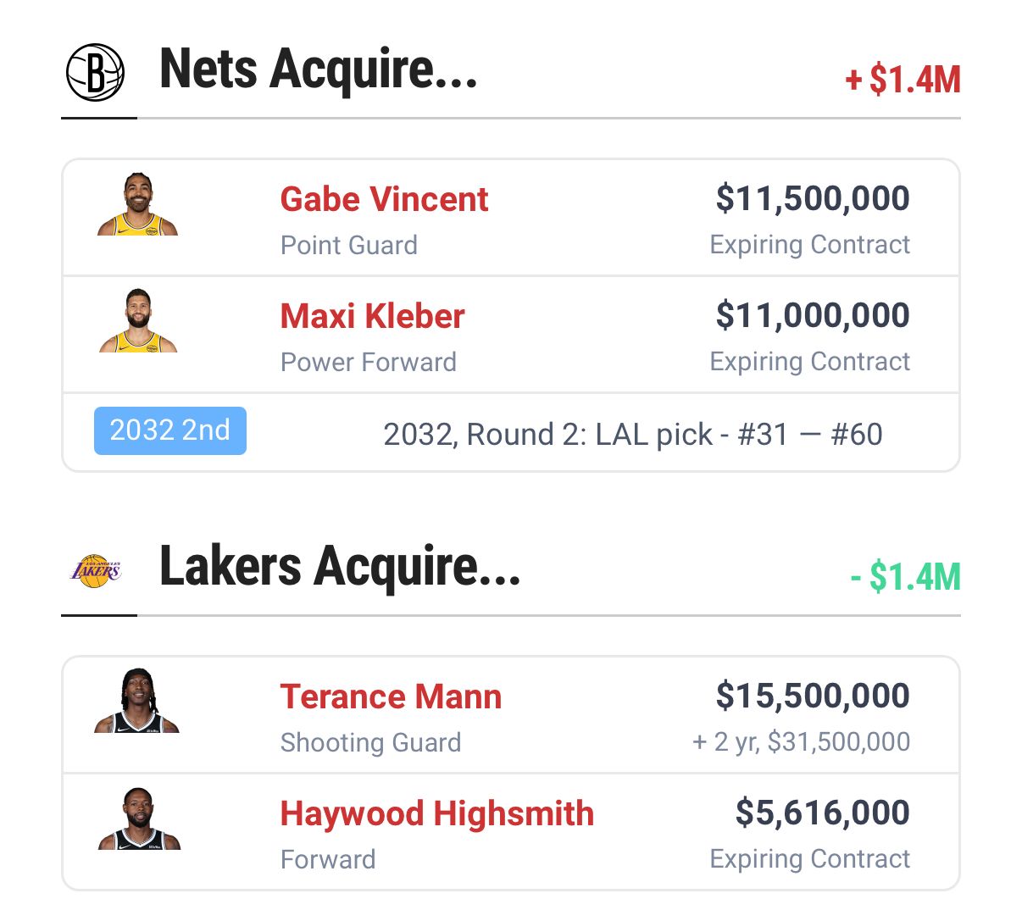Click the red +$1.4M Nets salary difference
Image resolution: width=1022 pixels, height=910 pixels.
click(903, 80)
